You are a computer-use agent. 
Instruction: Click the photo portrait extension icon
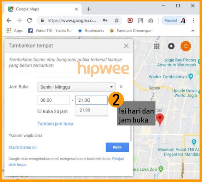(x=140, y=21)
